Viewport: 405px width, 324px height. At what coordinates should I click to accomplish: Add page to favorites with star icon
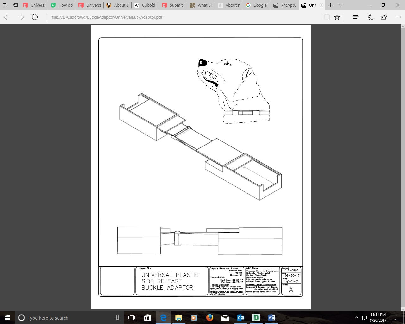point(337,17)
